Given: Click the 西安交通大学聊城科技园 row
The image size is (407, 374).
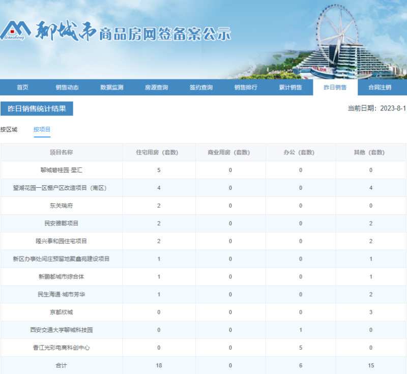Looking at the screenshot, I should pyautogui.click(x=61, y=330).
